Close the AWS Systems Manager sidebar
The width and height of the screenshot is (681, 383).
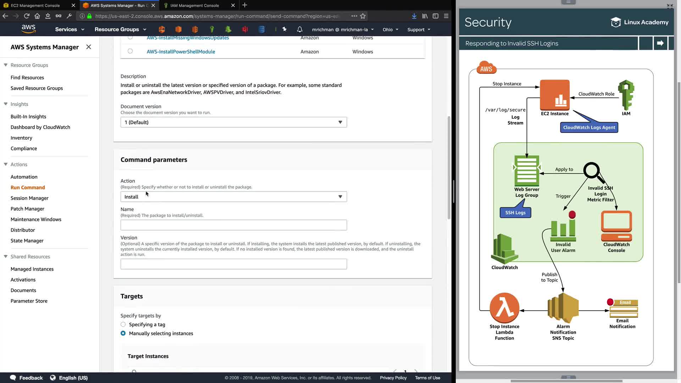[89, 47]
